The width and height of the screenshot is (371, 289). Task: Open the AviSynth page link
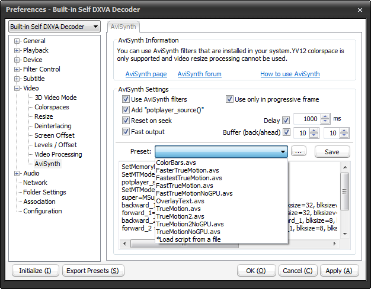[146, 74]
